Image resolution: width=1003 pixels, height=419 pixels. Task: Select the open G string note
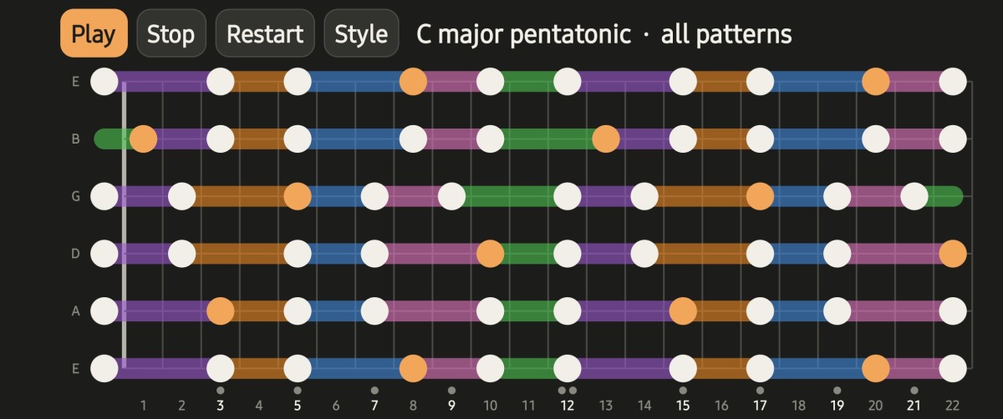pyautogui.click(x=104, y=196)
